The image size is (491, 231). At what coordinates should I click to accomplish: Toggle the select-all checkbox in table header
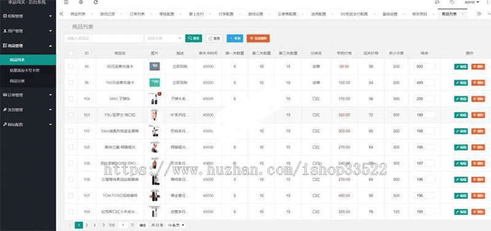tap(71, 53)
